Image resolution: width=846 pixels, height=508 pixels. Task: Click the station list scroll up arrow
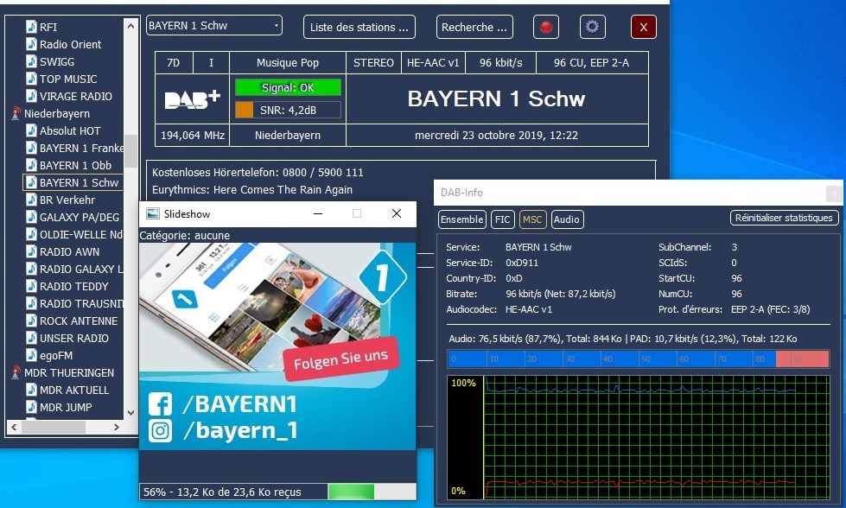(x=130, y=25)
